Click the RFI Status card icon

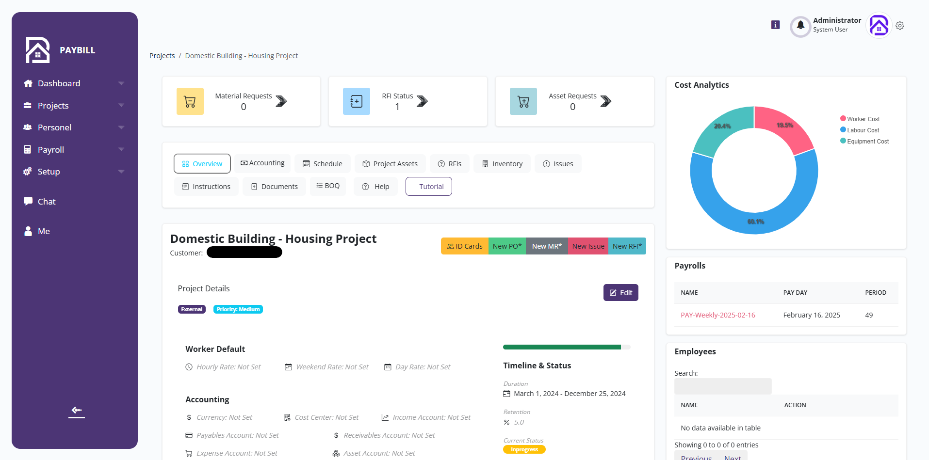pyautogui.click(x=356, y=101)
